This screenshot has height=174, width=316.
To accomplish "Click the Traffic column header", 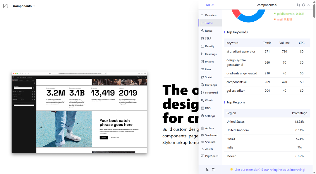I will [267, 43].
